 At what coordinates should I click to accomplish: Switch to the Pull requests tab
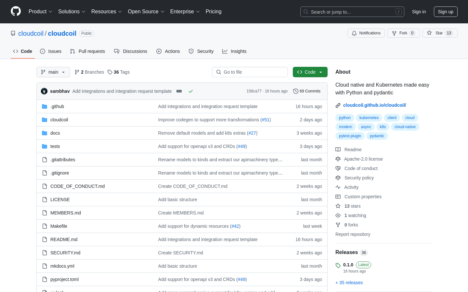87,51
